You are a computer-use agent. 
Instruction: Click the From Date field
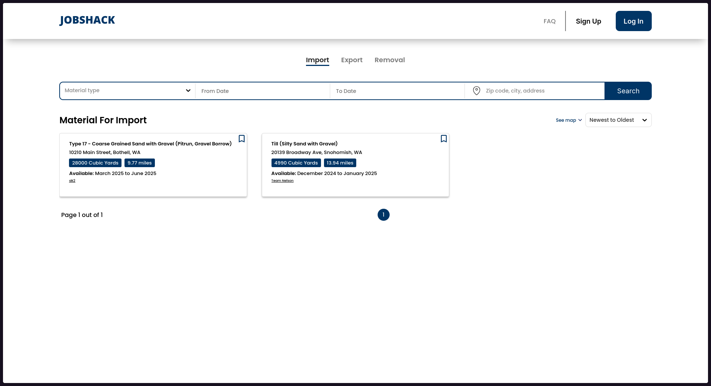[262, 91]
